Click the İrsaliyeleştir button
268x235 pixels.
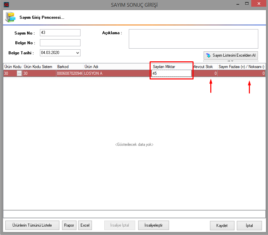153,225
